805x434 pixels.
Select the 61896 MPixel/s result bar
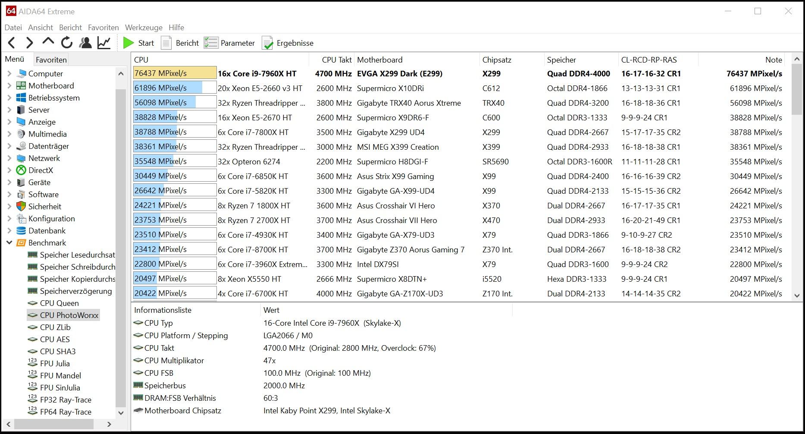coord(175,88)
